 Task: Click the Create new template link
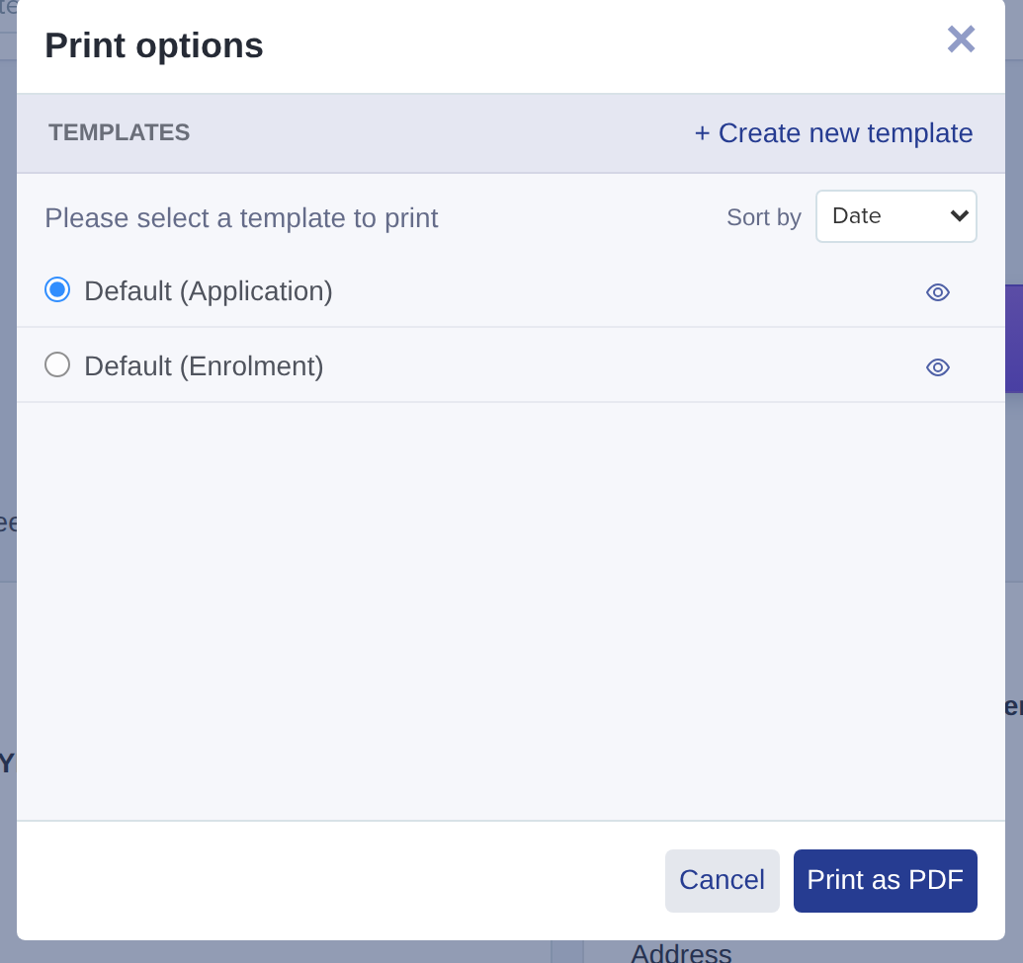833,133
